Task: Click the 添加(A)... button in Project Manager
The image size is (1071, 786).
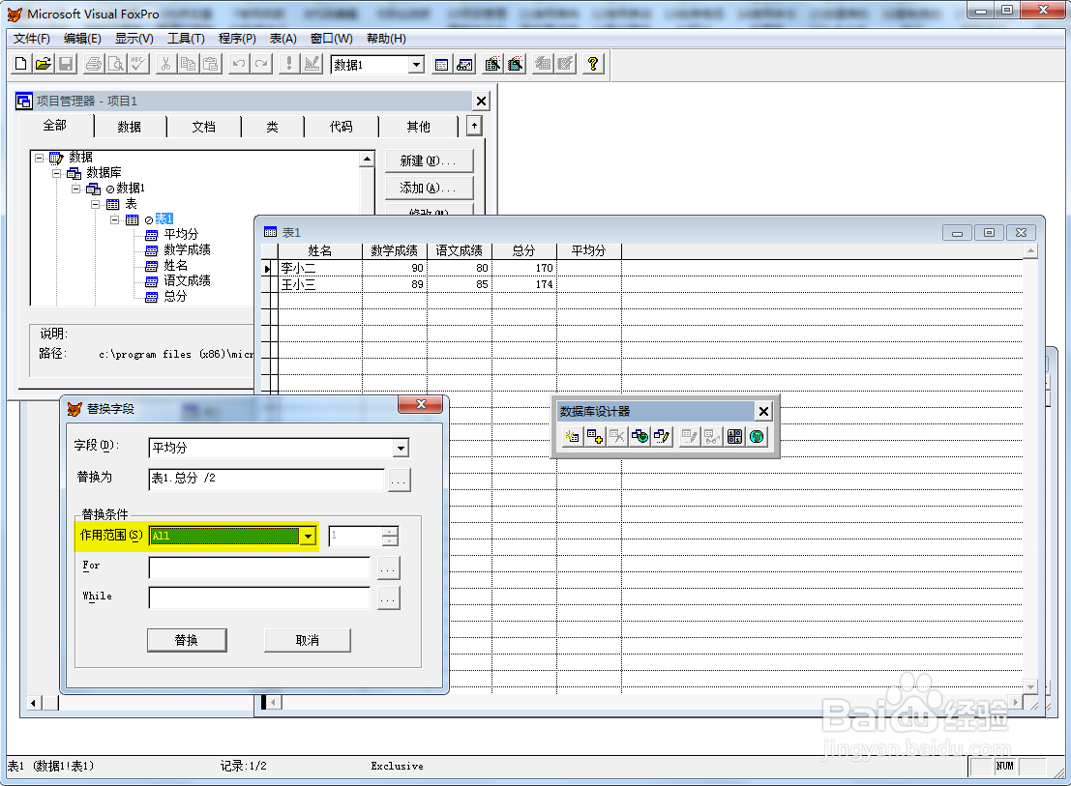Action: pyautogui.click(x=429, y=188)
